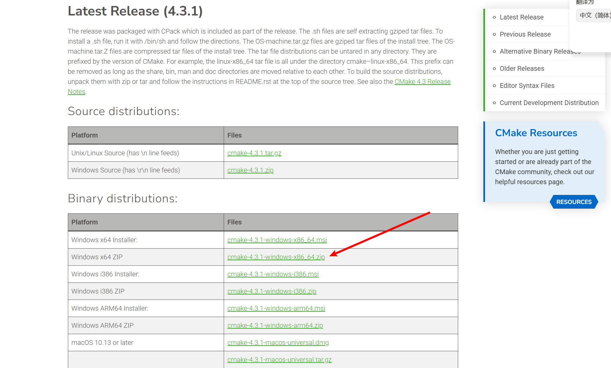Go to Current Development Distribution section
This screenshot has height=368, width=611.
549,103
